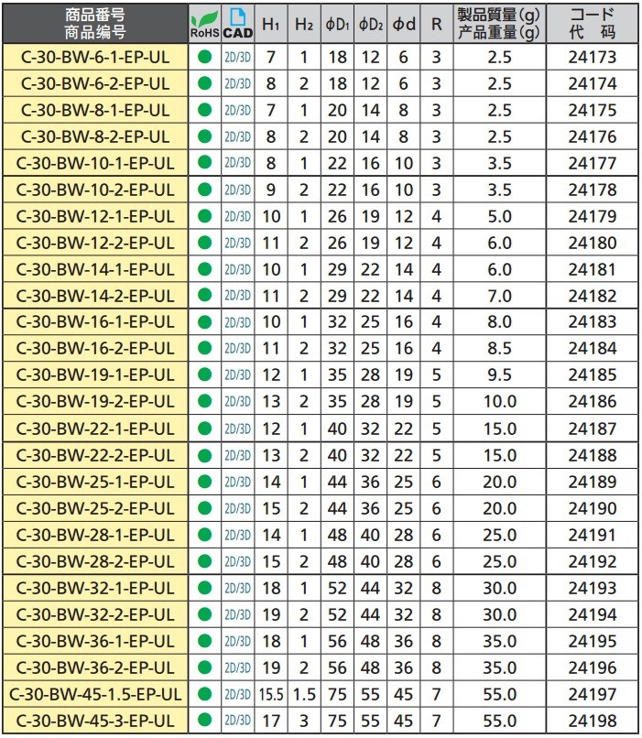The width and height of the screenshot is (642, 738).
Task: Select product number C-30-BW-14-2-EP-UL
Action: (94, 296)
